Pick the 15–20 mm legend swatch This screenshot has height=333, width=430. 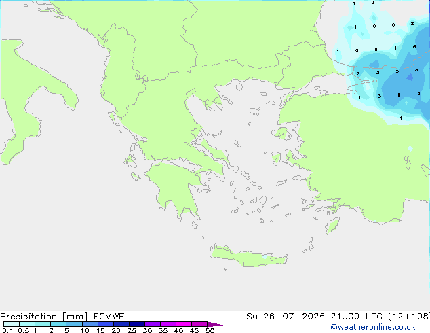(106, 324)
